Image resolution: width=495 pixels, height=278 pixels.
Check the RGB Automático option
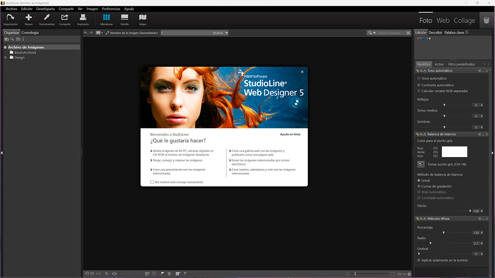(419, 192)
